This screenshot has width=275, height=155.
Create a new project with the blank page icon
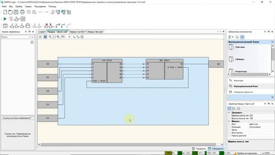5,12
